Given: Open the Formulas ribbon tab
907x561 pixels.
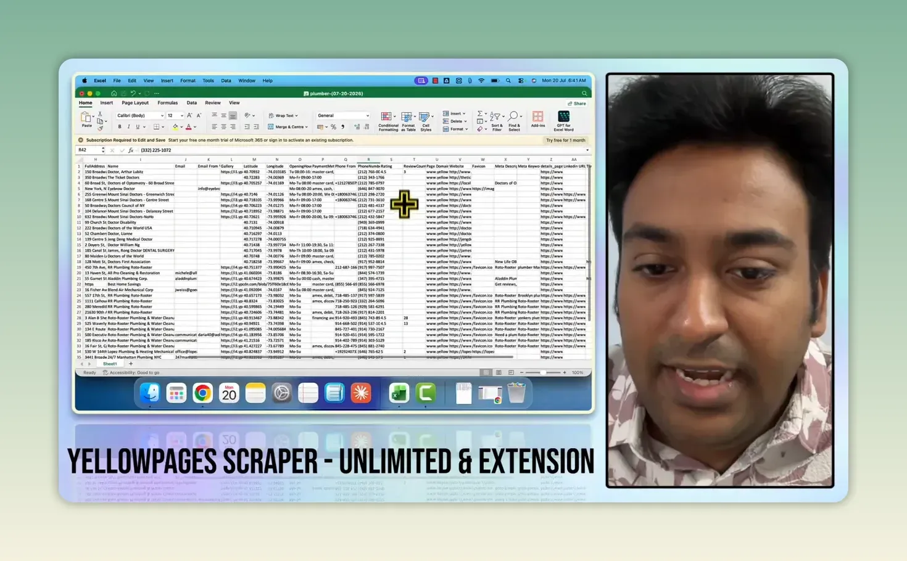Looking at the screenshot, I should pyautogui.click(x=167, y=103).
